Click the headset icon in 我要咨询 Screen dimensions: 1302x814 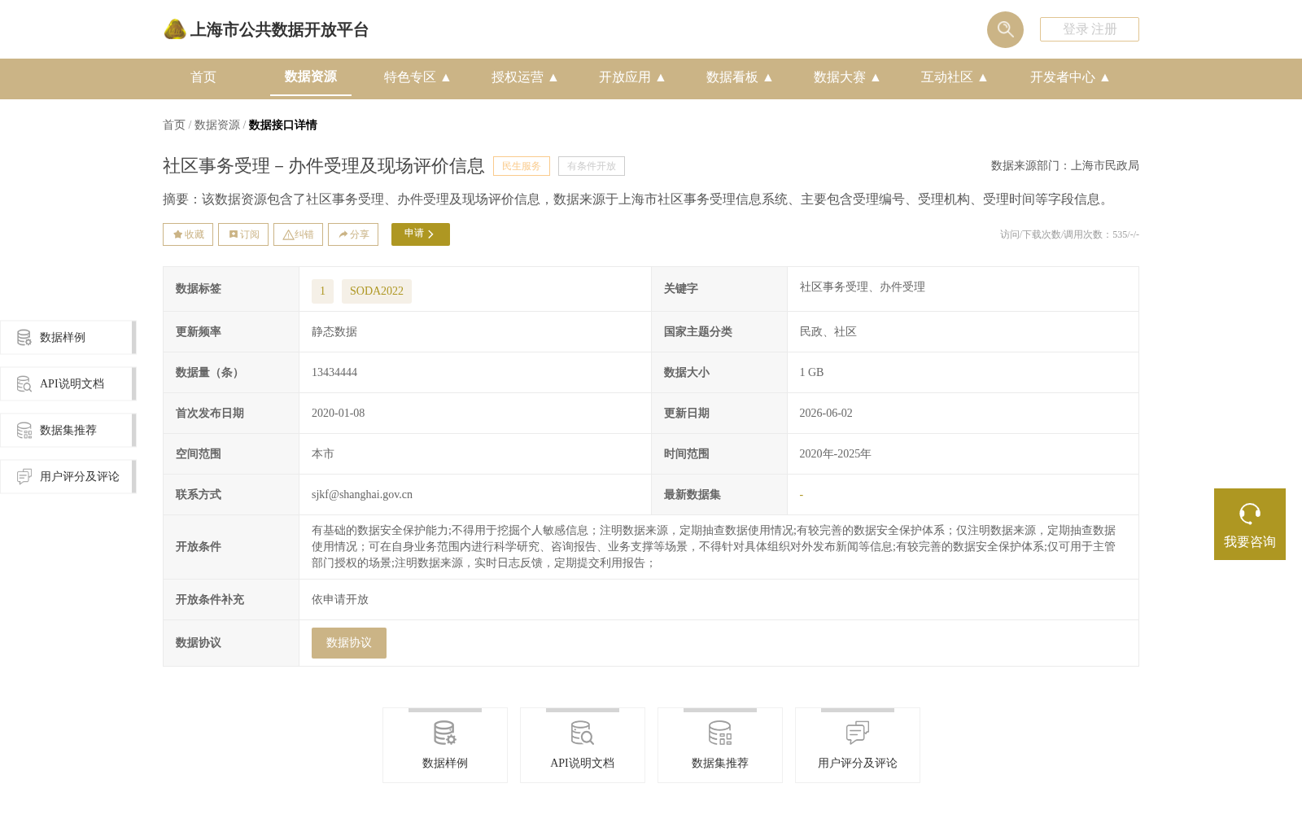coord(1250,514)
